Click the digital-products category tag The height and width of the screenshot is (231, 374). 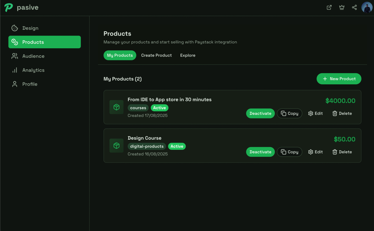click(x=147, y=146)
